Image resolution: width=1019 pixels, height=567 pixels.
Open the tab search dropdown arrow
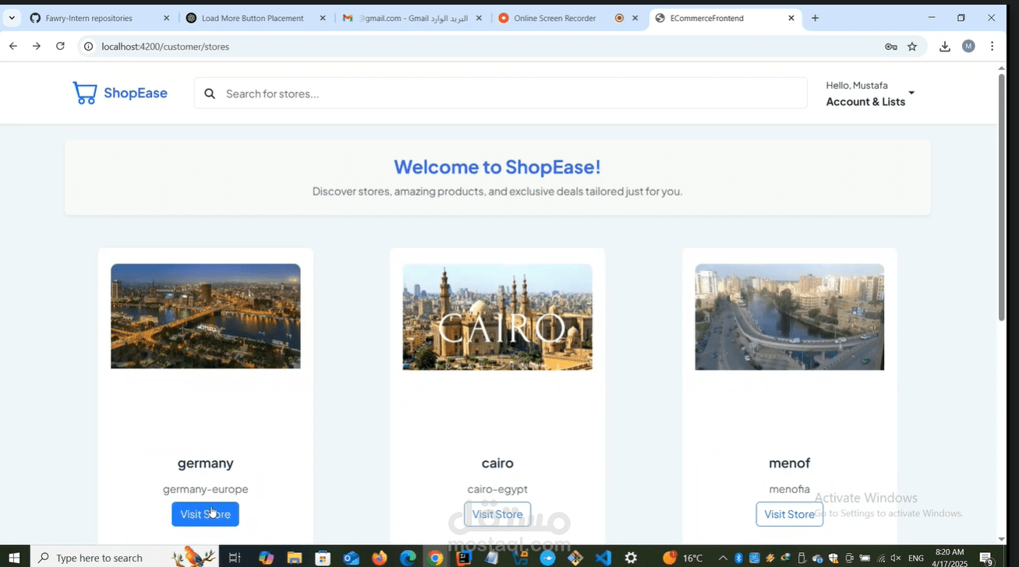pos(12,18)
